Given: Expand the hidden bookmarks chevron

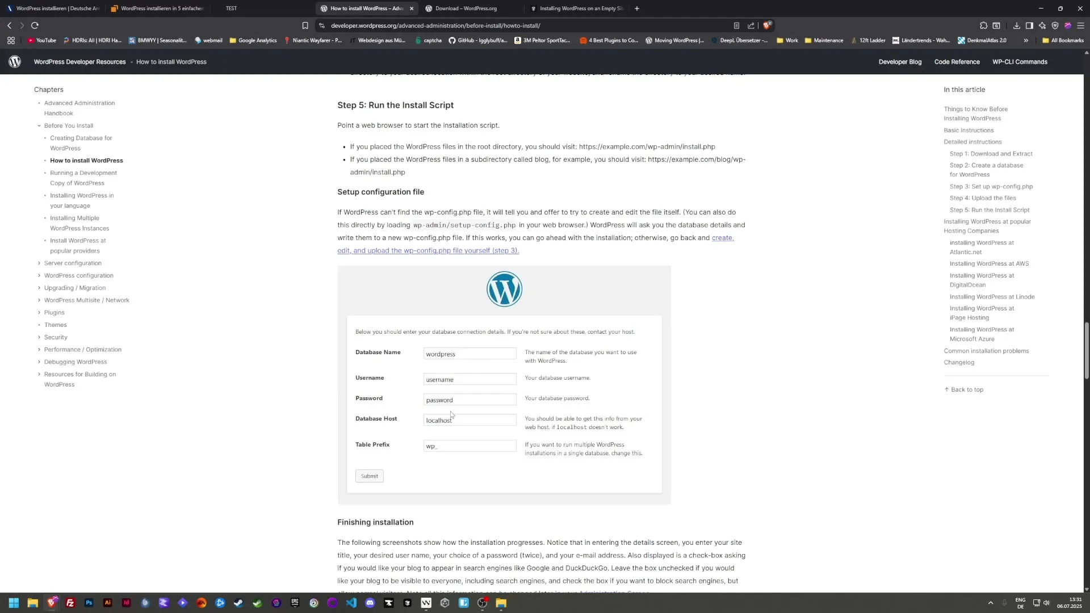Looking at the screenshot, I should click(1026, 40).
